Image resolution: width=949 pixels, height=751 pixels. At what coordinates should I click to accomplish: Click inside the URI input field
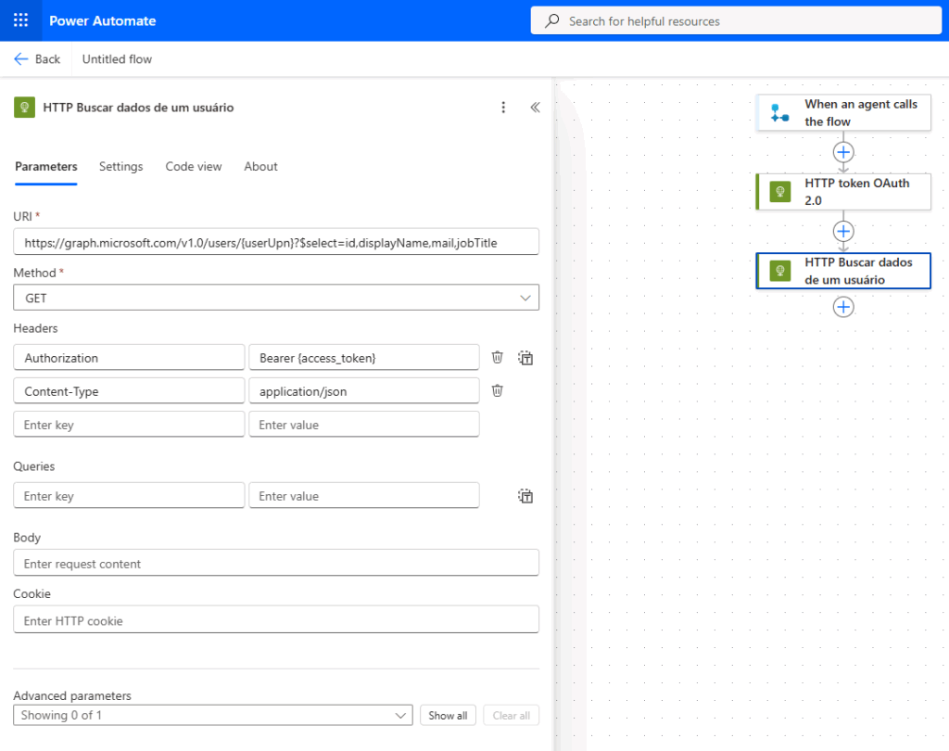(275, 242)
